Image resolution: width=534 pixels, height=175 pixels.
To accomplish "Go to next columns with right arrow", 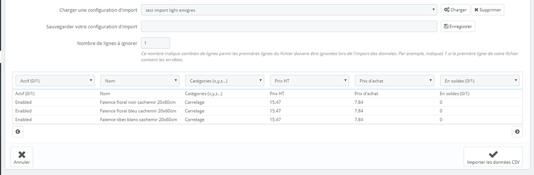I will click(x=517, y=132).
